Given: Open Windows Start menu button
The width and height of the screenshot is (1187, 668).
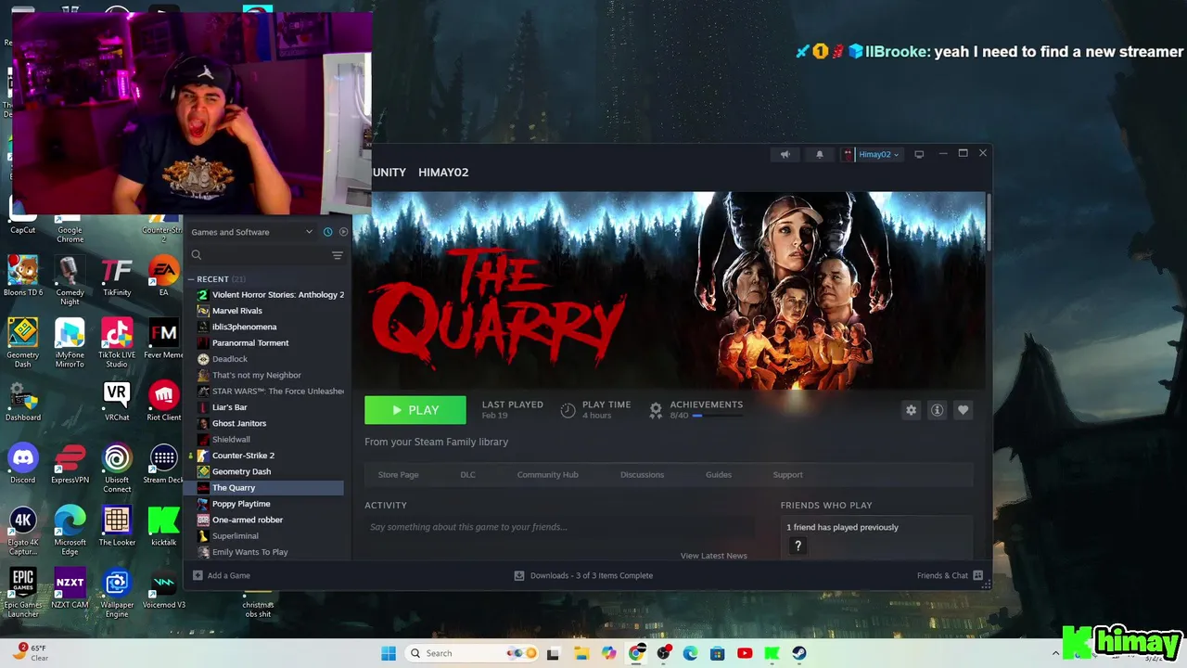Looking at the screenshot, I should click(389, 653).
